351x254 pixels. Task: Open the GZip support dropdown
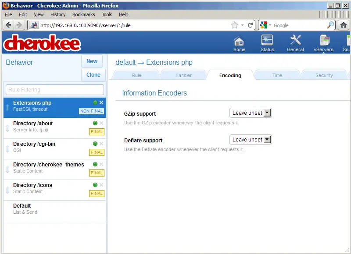click(251, 113)
